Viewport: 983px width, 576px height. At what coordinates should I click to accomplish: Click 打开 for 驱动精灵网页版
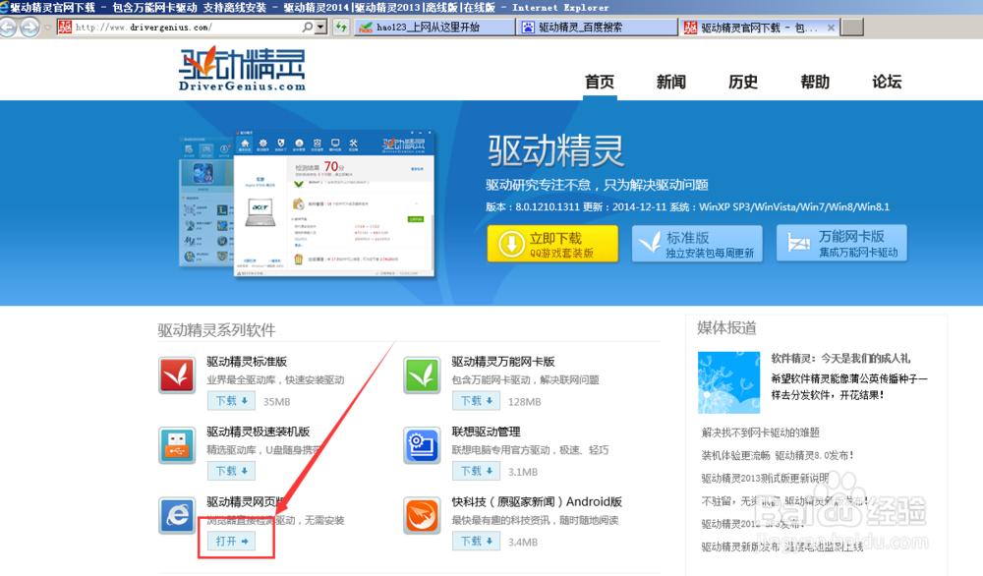point(231,541)
